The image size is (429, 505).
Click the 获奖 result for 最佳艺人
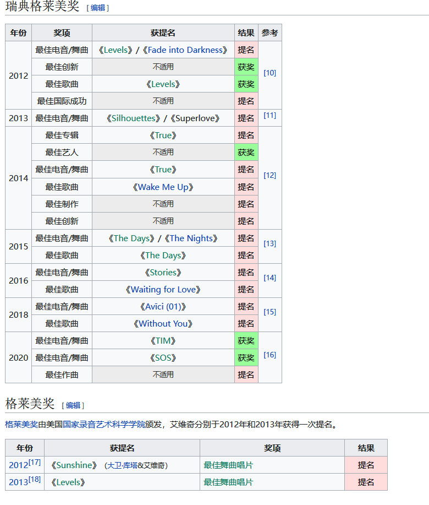[246, 153]
